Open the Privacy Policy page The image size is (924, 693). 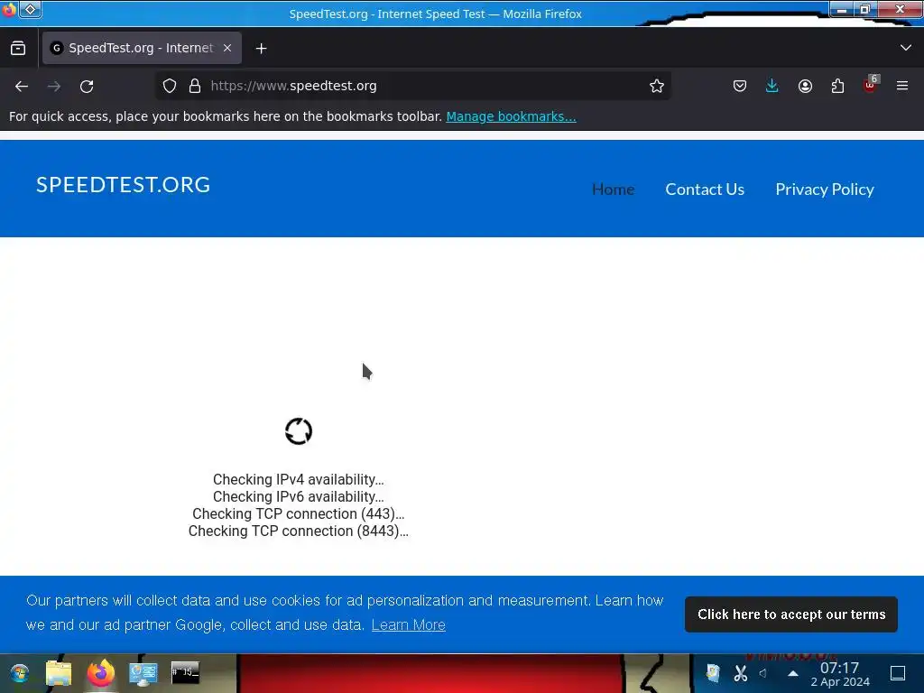tap(825, 189)
